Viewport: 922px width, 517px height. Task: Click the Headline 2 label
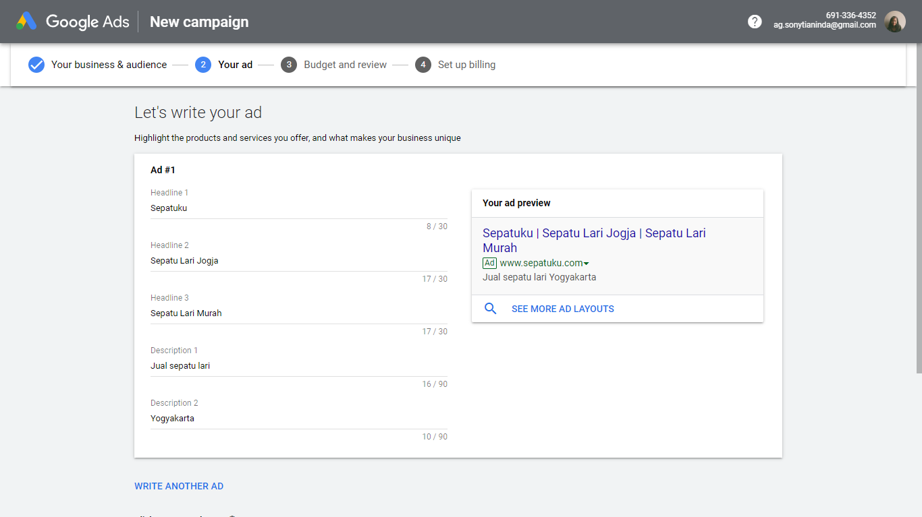click(169, 245)
